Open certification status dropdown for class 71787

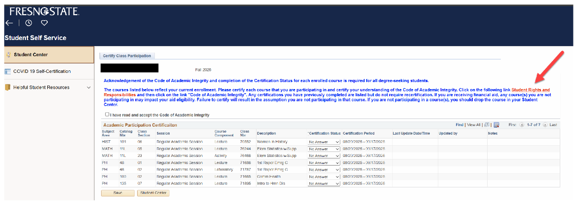click(x=324, y=170)
